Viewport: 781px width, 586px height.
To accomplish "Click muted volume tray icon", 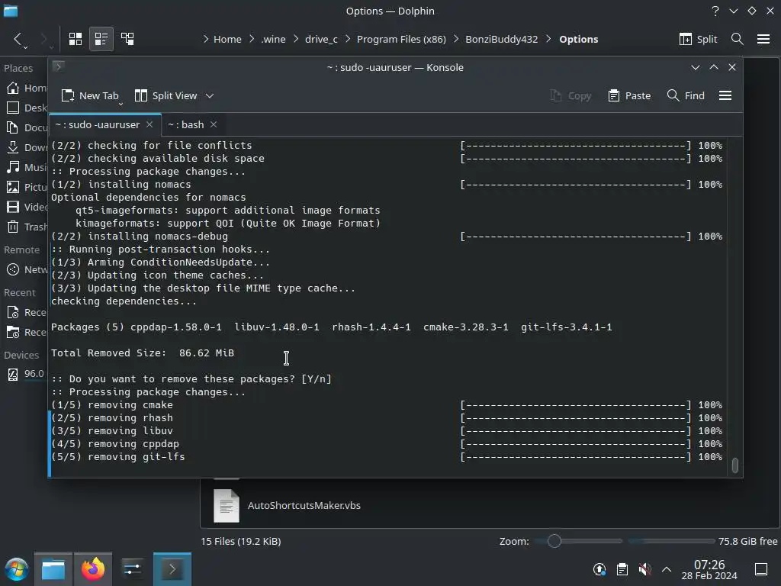I will pyautogui.click(x=644, y=569).
